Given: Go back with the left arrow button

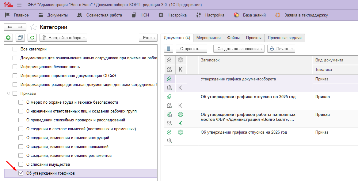Looking at the screenshot, I should 10,27.
